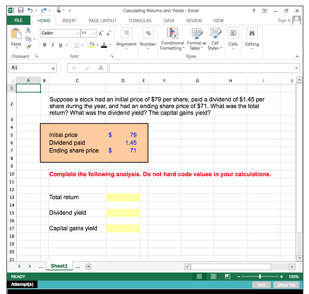Click the Insert Function fx icon
The image size is (309, 294).
click(101, 68)
